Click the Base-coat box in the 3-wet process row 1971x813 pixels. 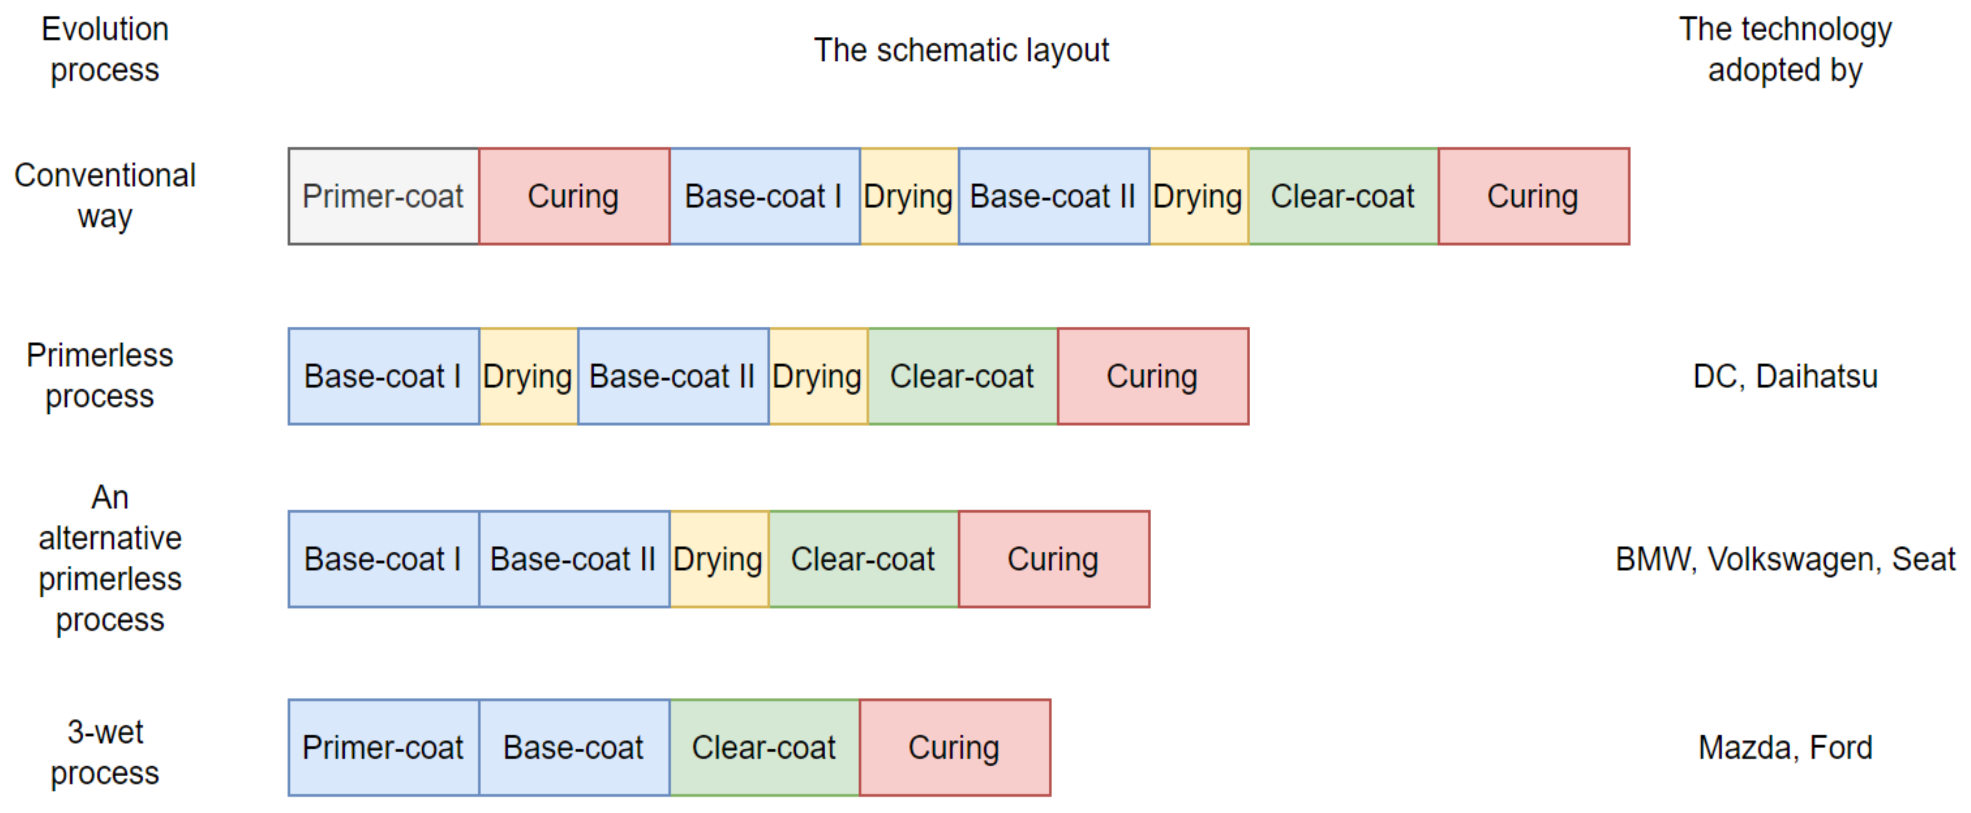574,747
